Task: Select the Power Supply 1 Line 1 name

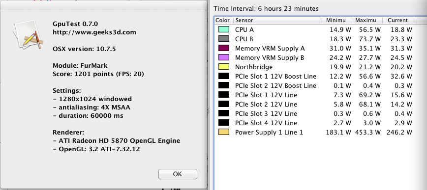Action: pos(269,133)
